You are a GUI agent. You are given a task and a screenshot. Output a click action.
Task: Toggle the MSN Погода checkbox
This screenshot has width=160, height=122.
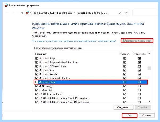click(37, 86)
